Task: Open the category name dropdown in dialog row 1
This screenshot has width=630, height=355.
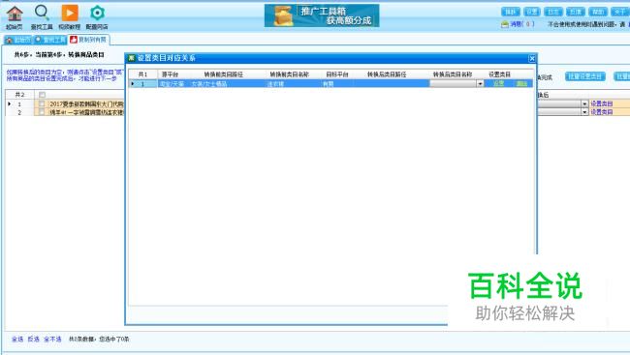Action: (x=480, y=83)
